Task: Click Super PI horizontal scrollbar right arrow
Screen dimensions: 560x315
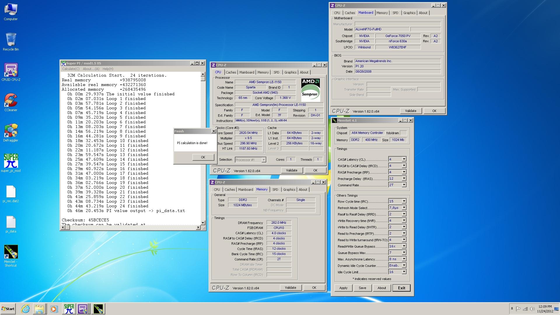Action: (x=198, y=228)
